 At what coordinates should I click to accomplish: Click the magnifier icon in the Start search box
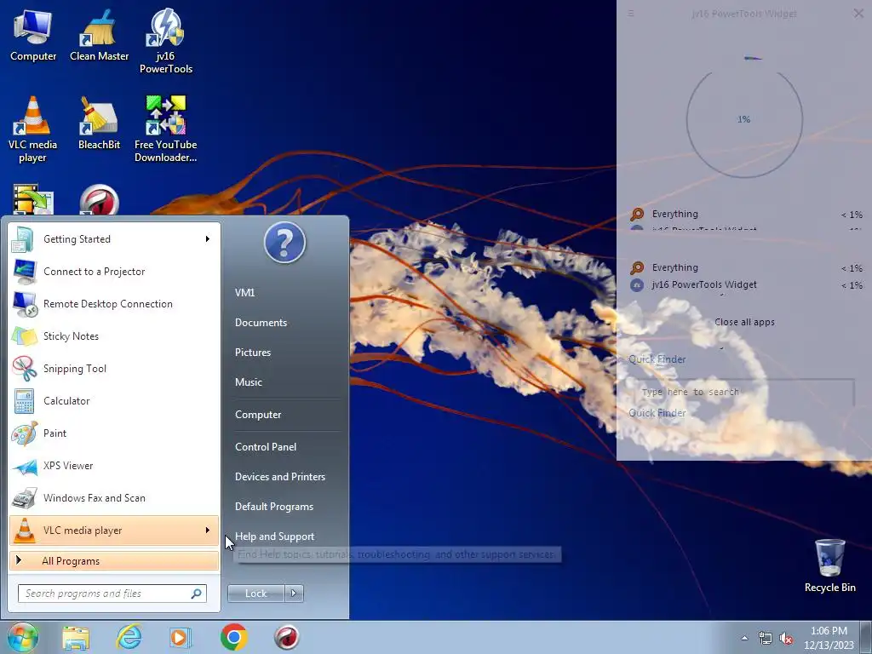point(197,594)
